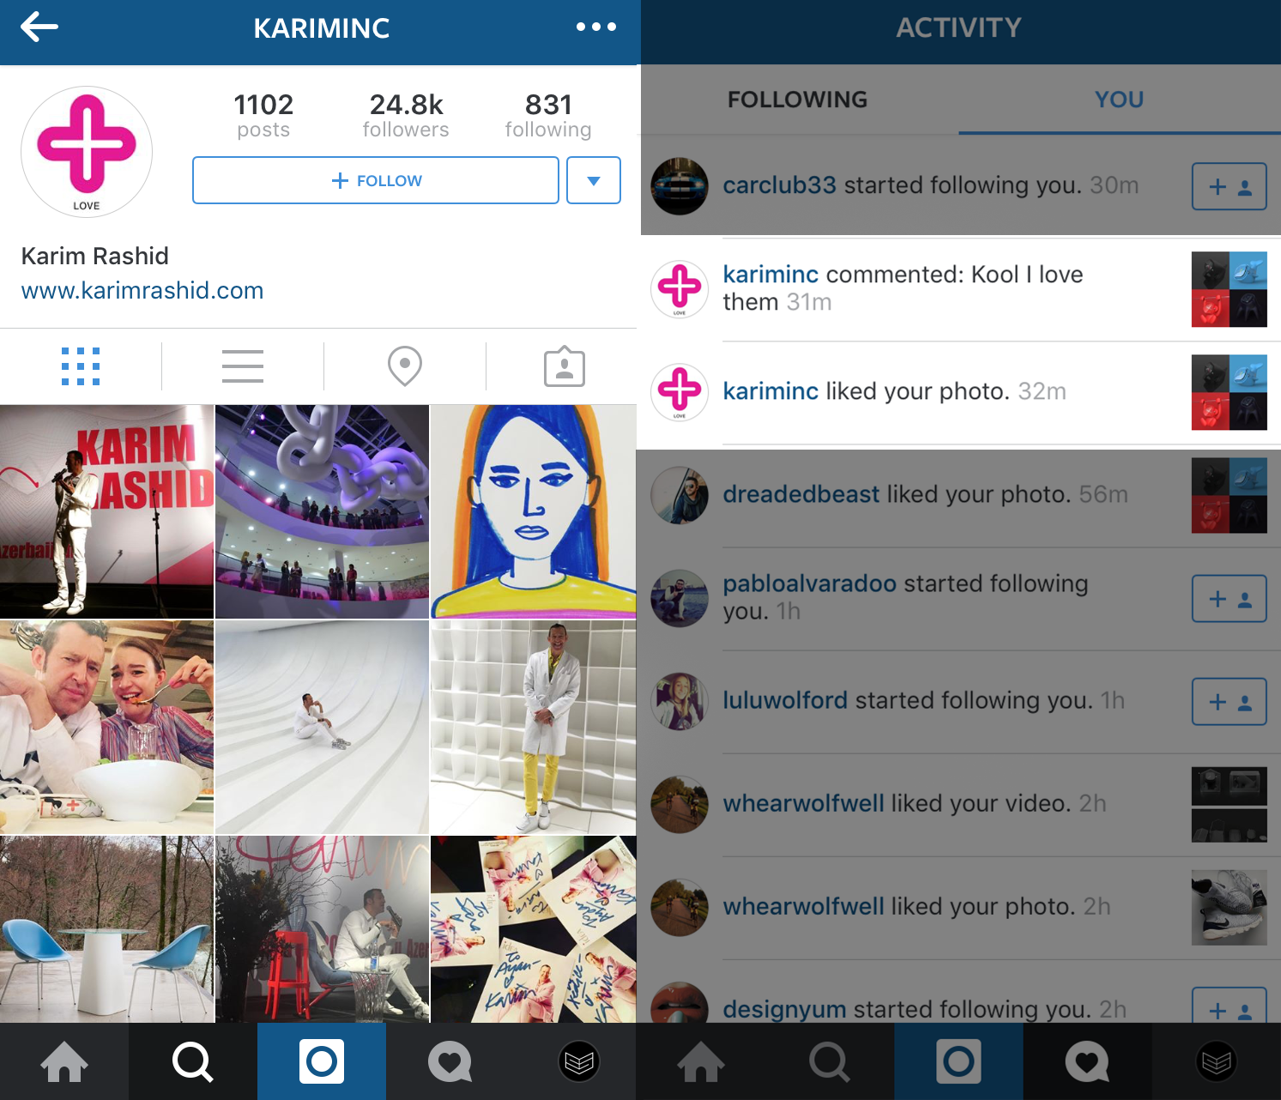Select the YOU activity tab

click(1119, 100)
